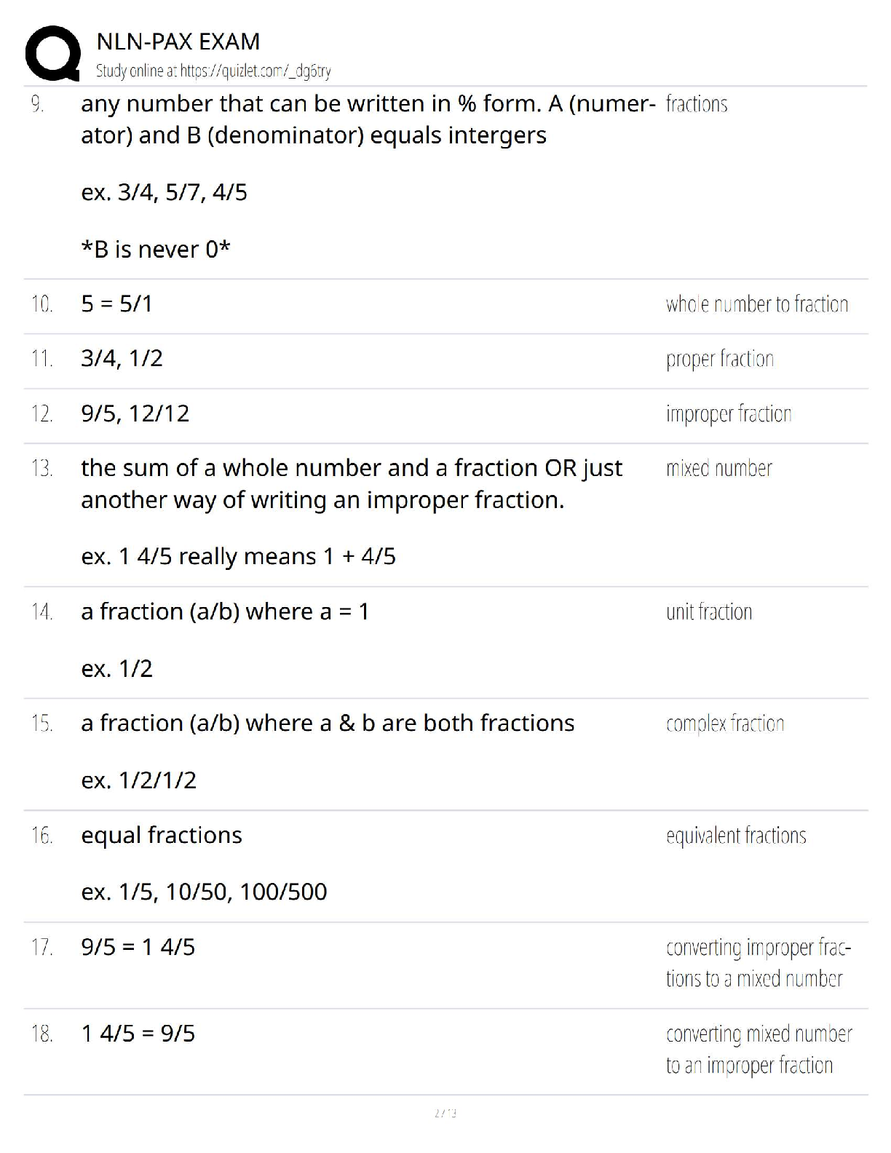The width and height of the screenshot is (891, 1153).
Task: Select the 'fractions' term for item 9
Action: [x=697, y=104]
